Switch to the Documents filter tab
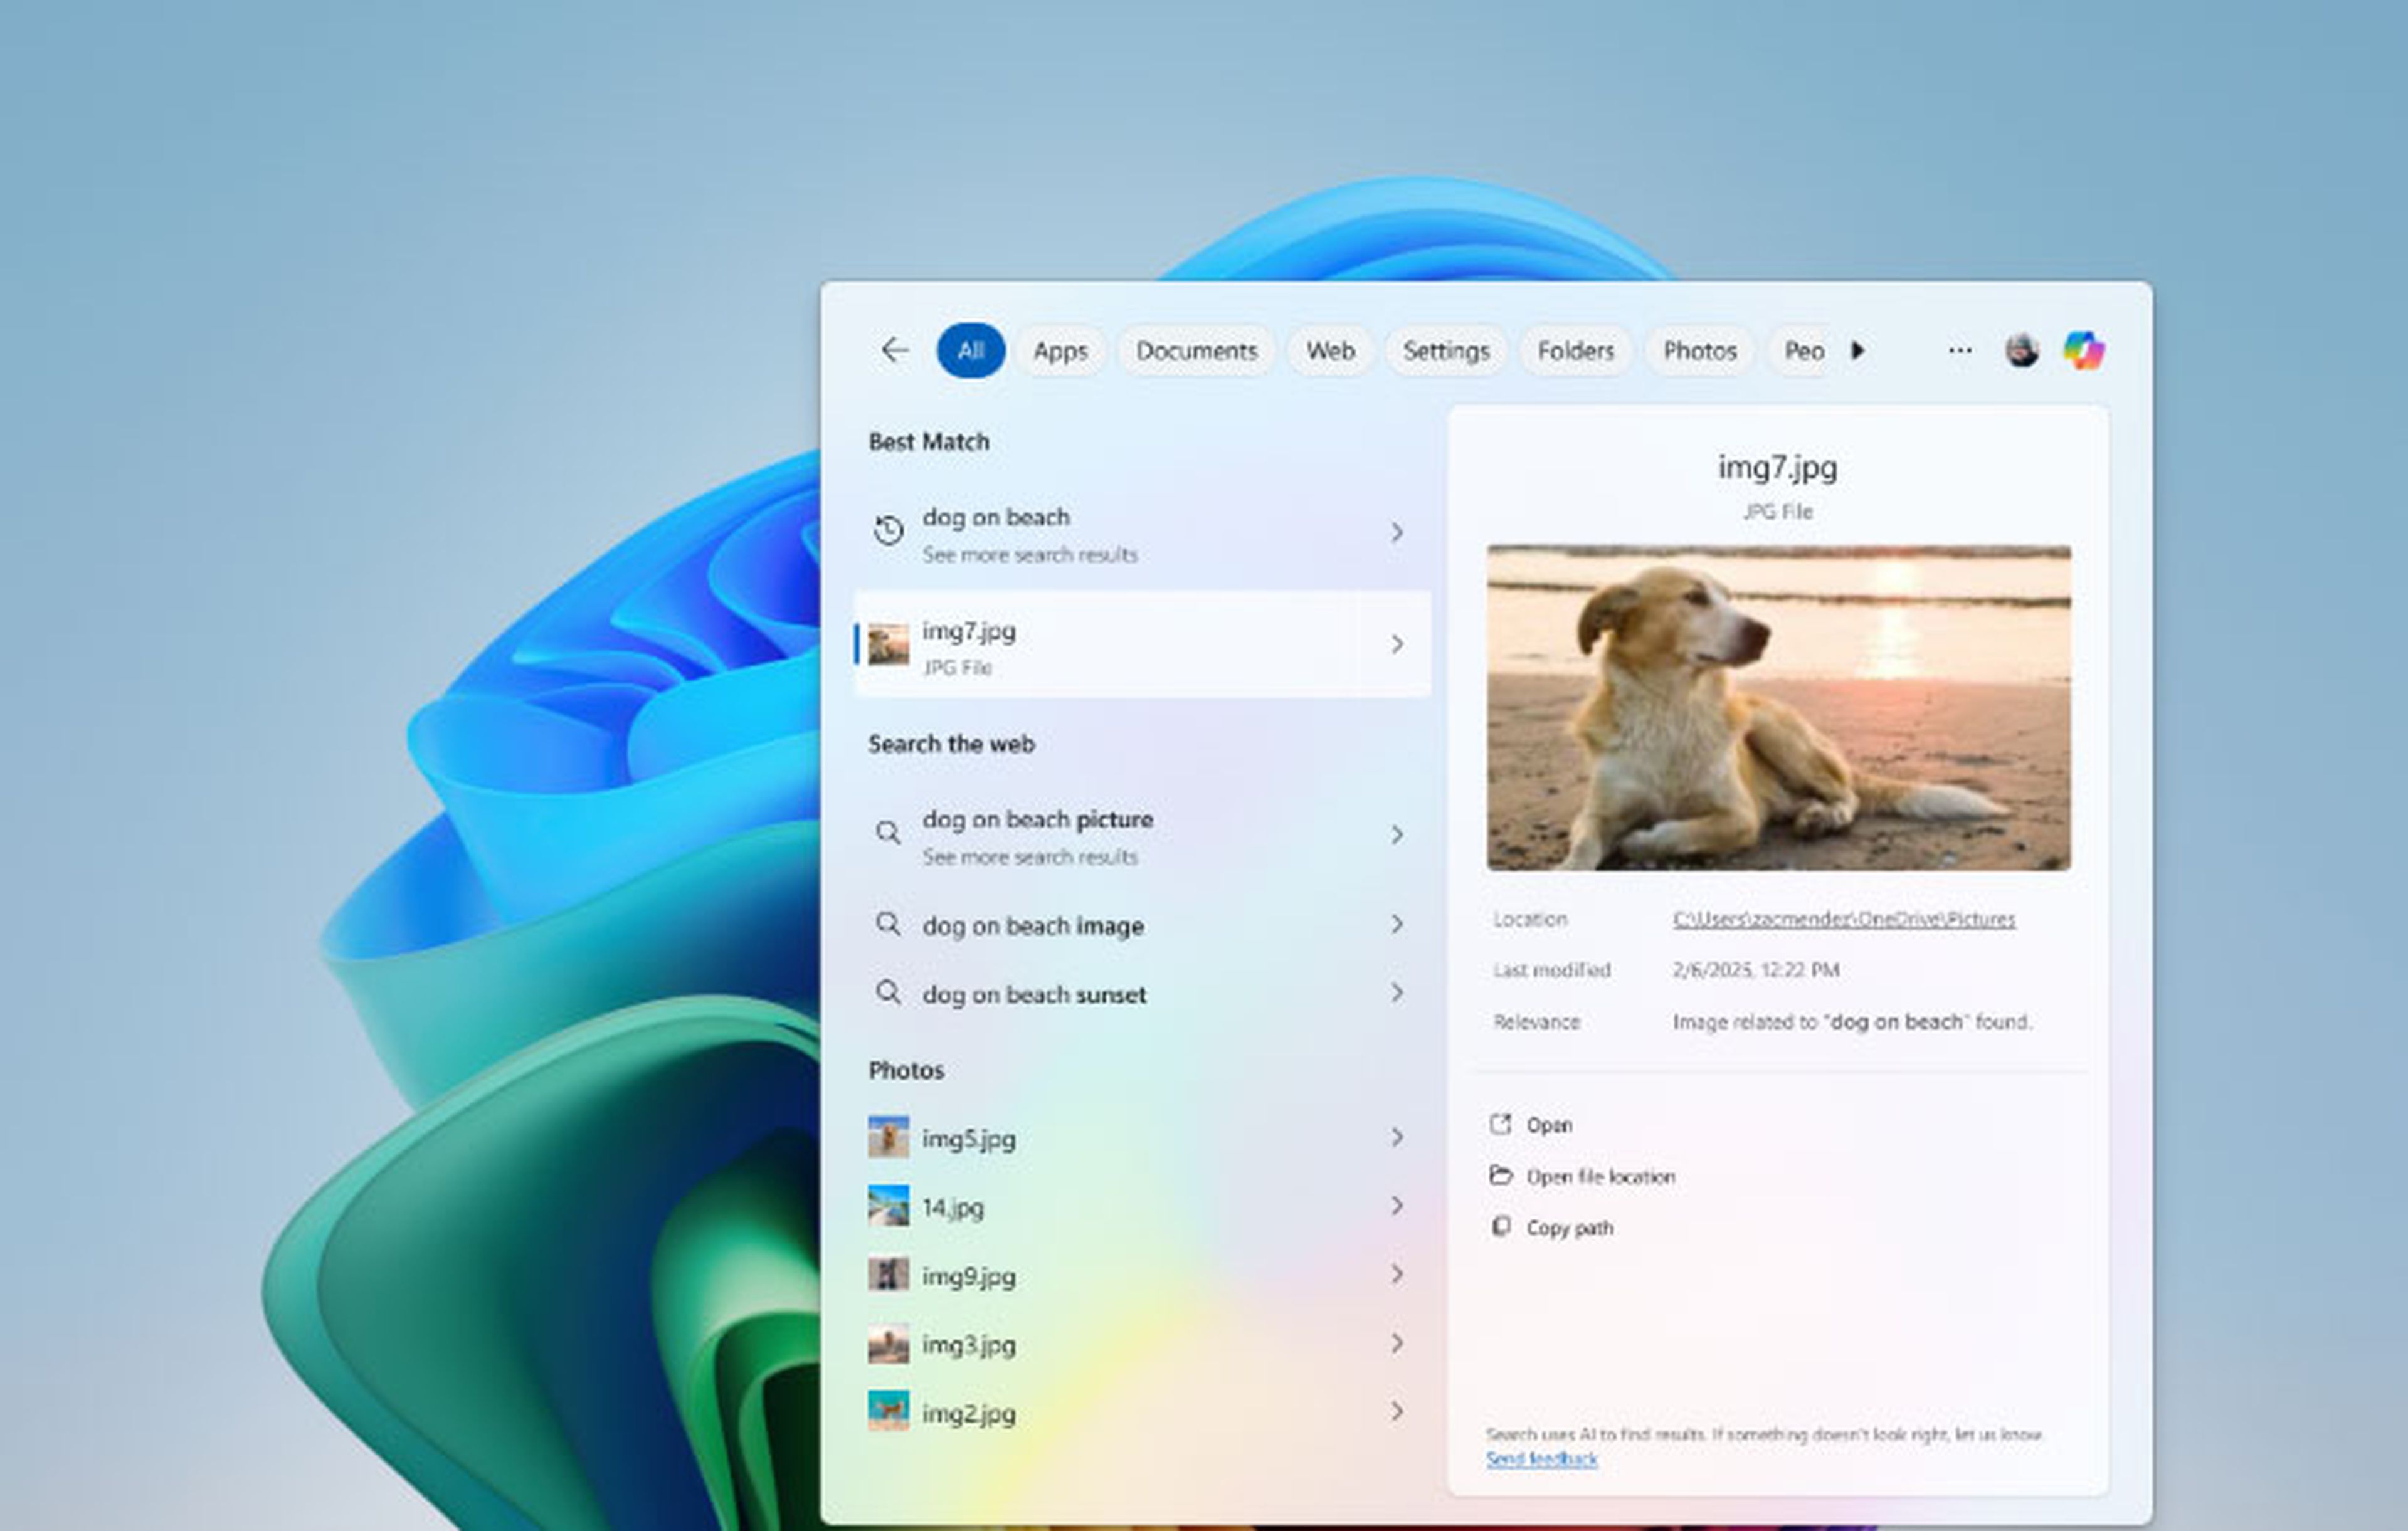Viewport: 2408px width, 1531px height. click(x=1196, y=351)
